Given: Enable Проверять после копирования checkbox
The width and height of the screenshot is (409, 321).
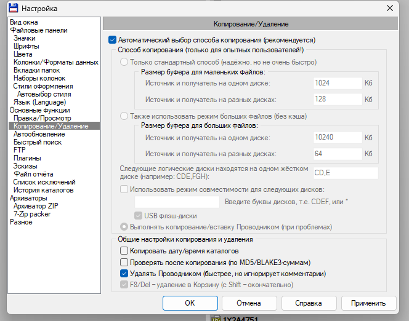Looking at the screenshot, I should pyautogui.click(x=124, y=262).
